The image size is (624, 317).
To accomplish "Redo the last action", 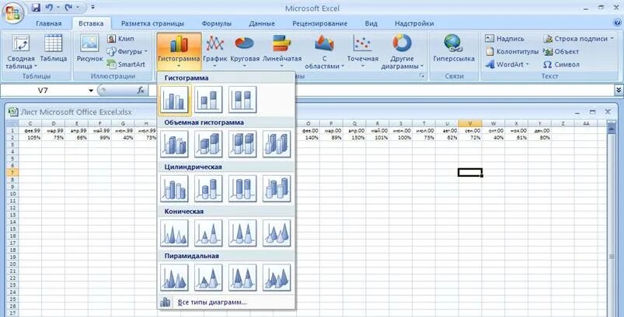I will tap(68, 7).
